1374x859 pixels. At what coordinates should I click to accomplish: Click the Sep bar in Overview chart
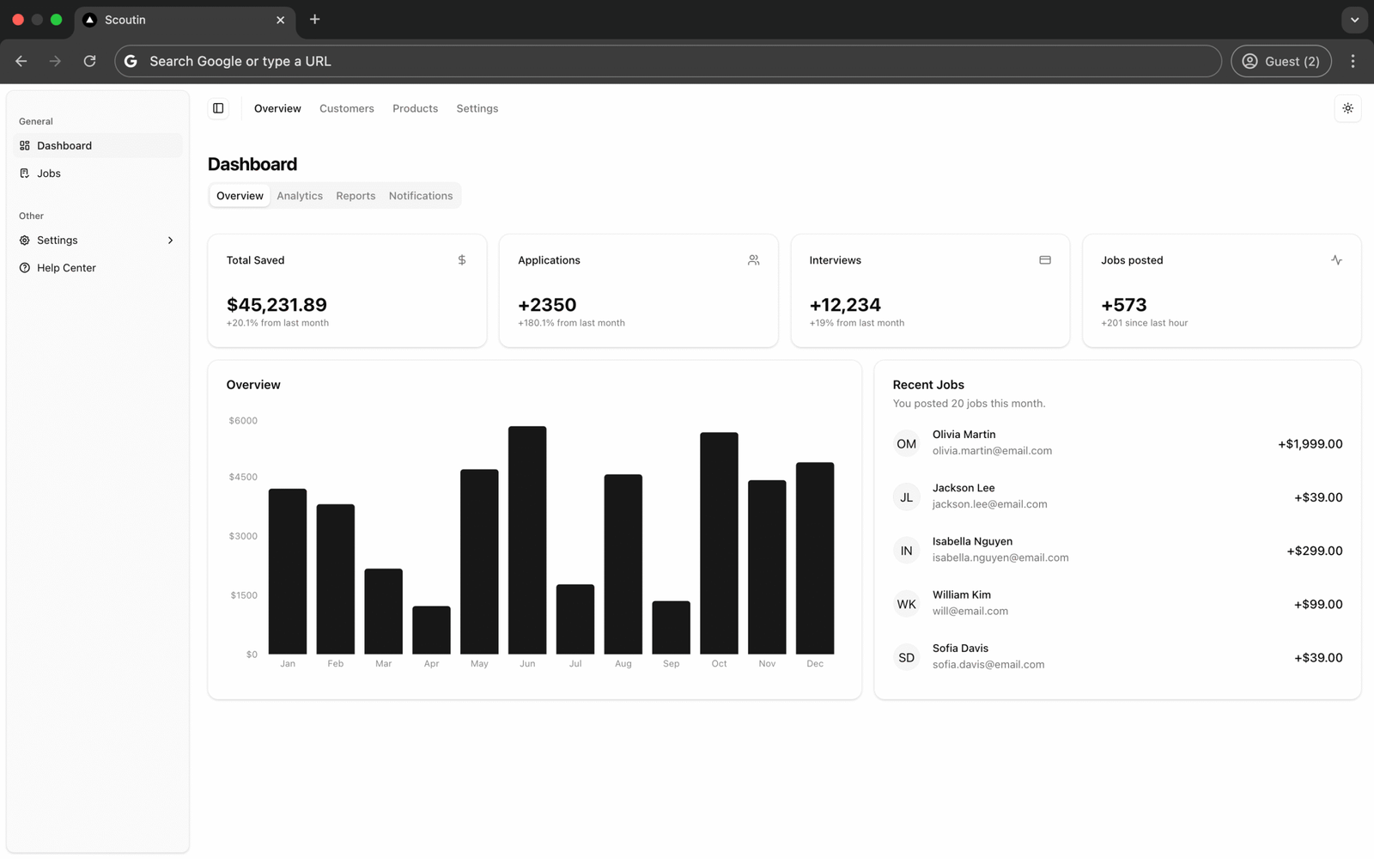pos(671,628)
